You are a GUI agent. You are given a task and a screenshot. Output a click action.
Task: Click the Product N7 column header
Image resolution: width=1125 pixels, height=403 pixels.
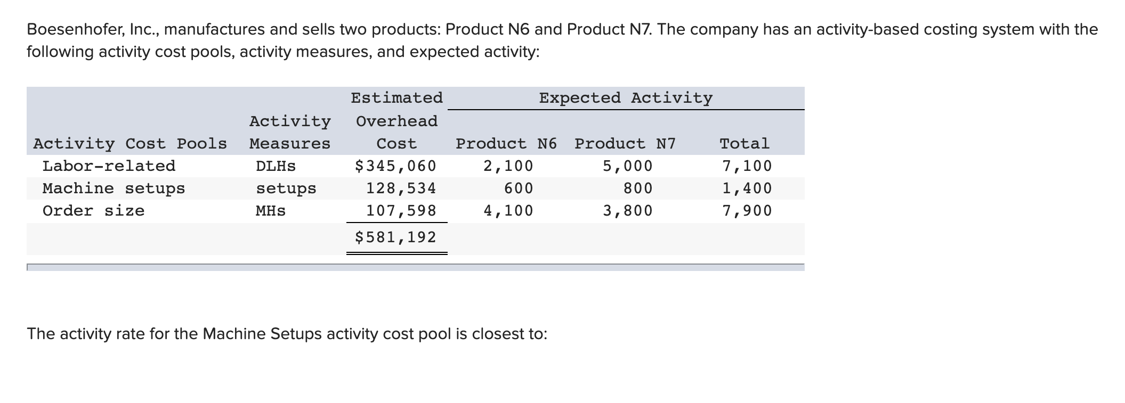pyautogui.click(x=625, y=144)
